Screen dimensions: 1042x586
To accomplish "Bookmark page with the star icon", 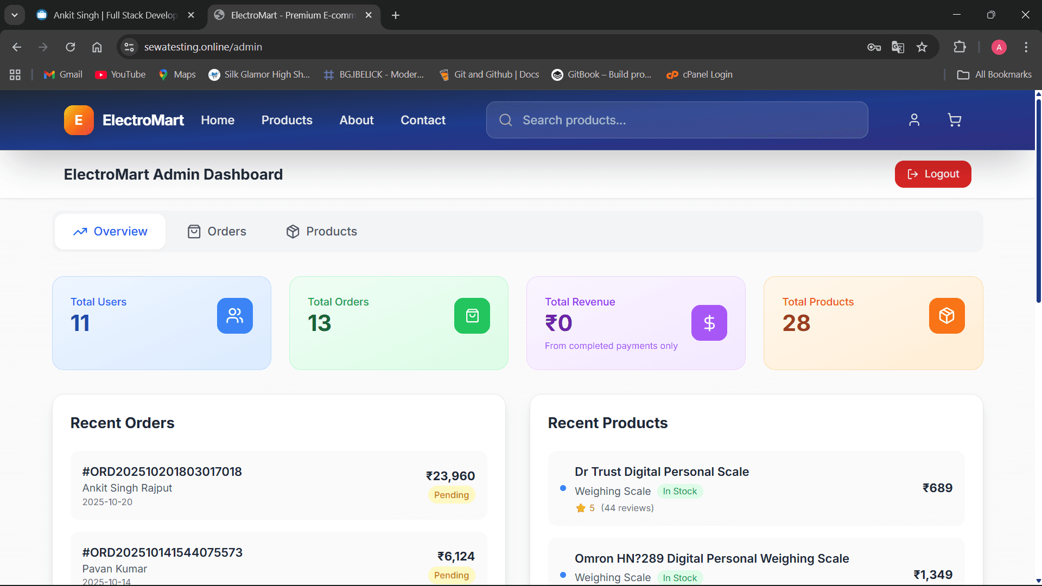I will pos(922,47).
